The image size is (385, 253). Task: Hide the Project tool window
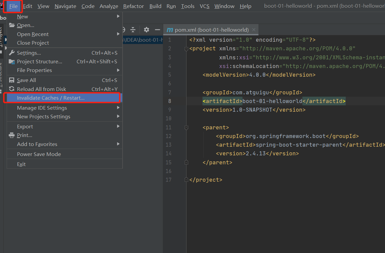coord(158,30)
